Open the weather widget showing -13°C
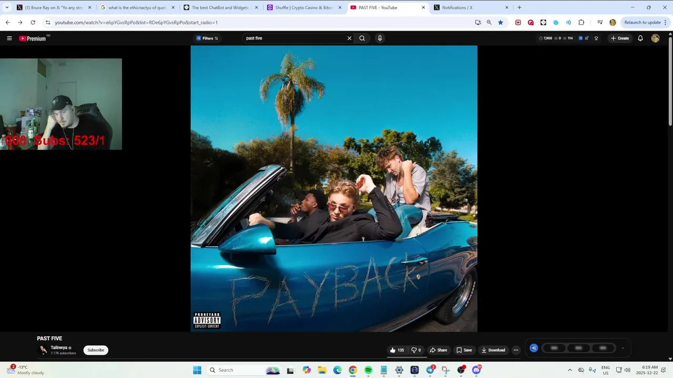 point(26,370)
